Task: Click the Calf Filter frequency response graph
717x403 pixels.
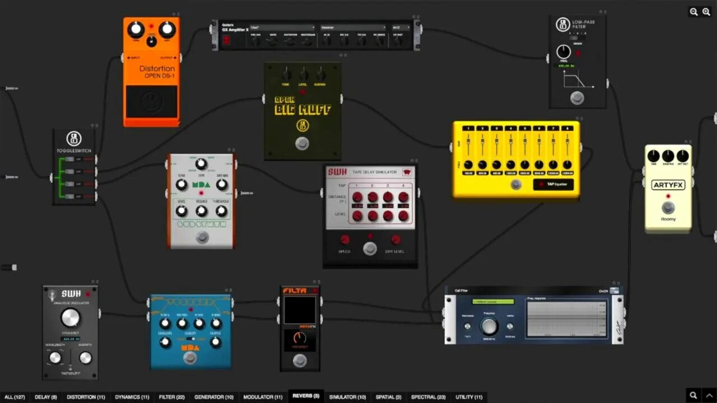Action: [x=566, y=318]
